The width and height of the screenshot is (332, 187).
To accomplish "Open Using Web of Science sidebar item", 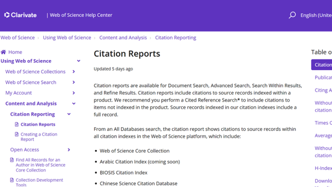I will (26, 61).
